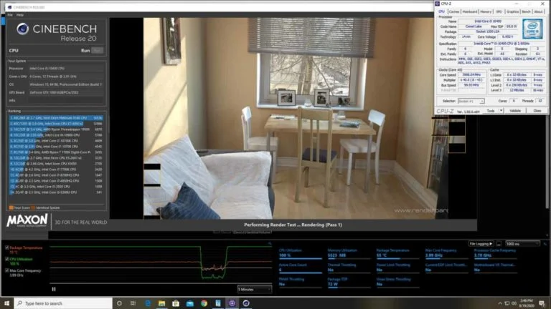
Task: Switch to the Caches tab in CPU-Z
Action: pyautogui.click(x=454, y=11)
